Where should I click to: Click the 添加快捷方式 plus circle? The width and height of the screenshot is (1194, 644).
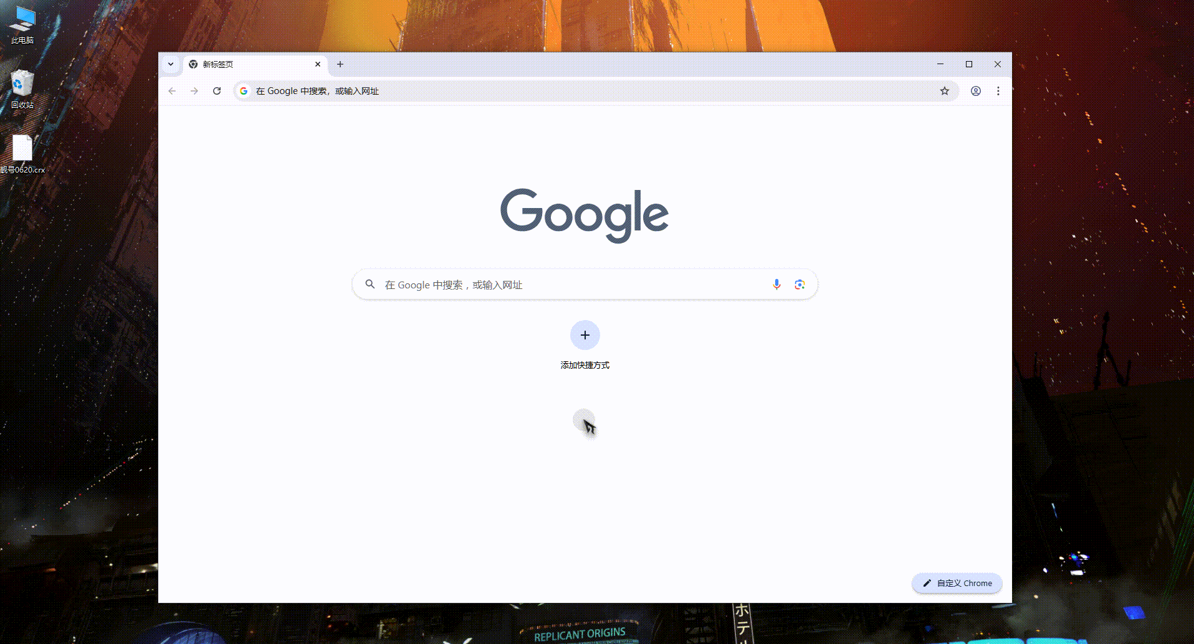[585, 334]
